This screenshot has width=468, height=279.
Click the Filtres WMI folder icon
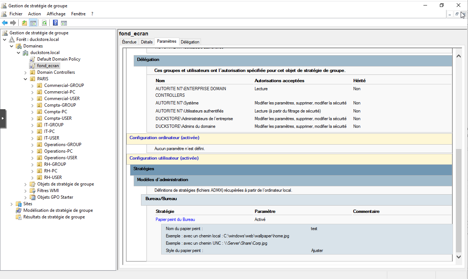coord(33,191)
